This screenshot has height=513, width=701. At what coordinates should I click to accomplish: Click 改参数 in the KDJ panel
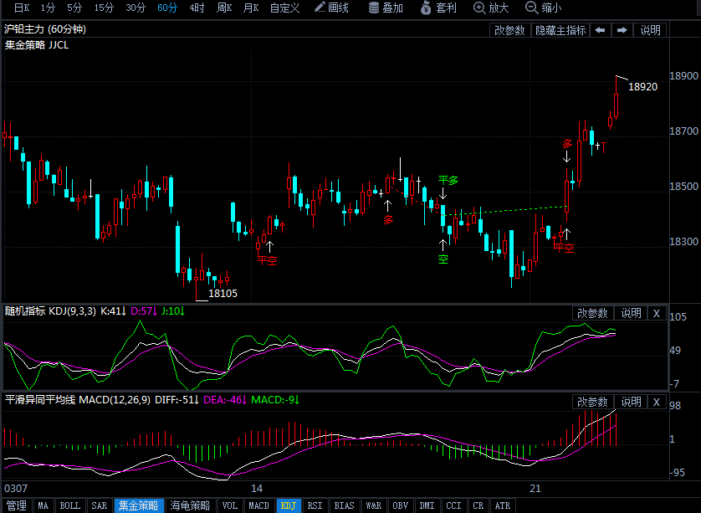pyautogui.click(x=592, y=313)
